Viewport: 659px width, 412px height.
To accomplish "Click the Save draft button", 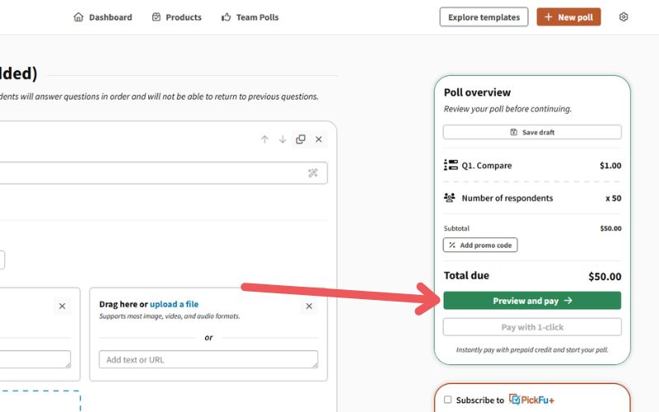I will (x=532, y=132).
